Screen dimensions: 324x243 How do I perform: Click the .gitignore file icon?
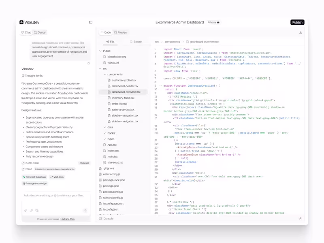100,168
